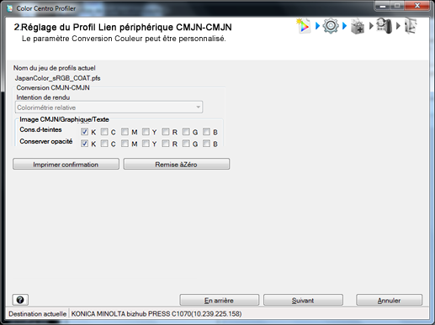Close the Color Centro Profiler window
The height and width of the screenshot is (325, 435).
pyautogui.click(x=417, y=6)
